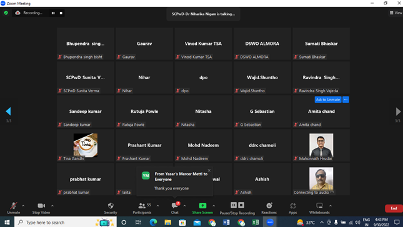Select the G Sebastian participant tile
Image resolution: width=403 pixels, height=227 pixels.
(262, 112)
